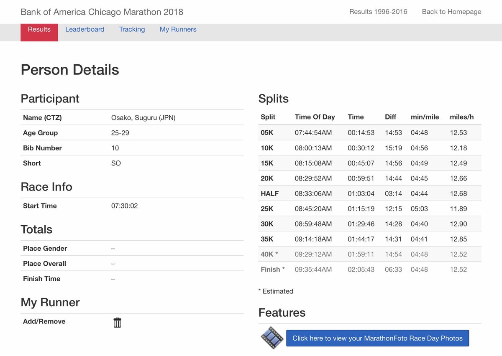502x356 pixels.
Task: Switch to the Leaderboard tab
Action: tap(85, 29)
